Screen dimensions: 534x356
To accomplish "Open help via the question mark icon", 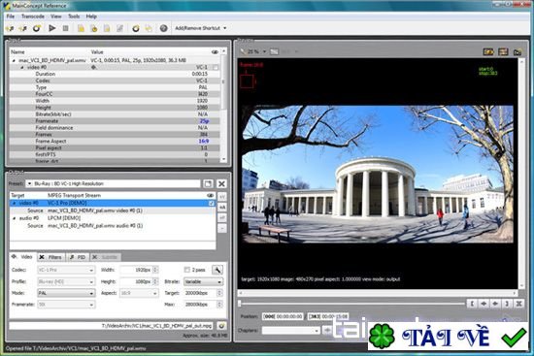I will coord(163,28).
